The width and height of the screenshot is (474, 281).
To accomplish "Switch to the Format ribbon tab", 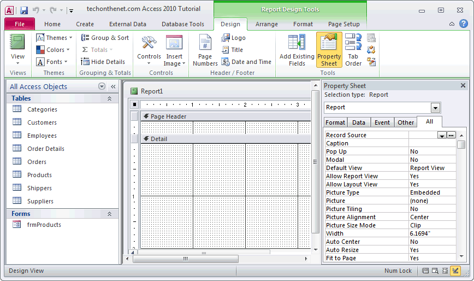I will tap(303, 24).
